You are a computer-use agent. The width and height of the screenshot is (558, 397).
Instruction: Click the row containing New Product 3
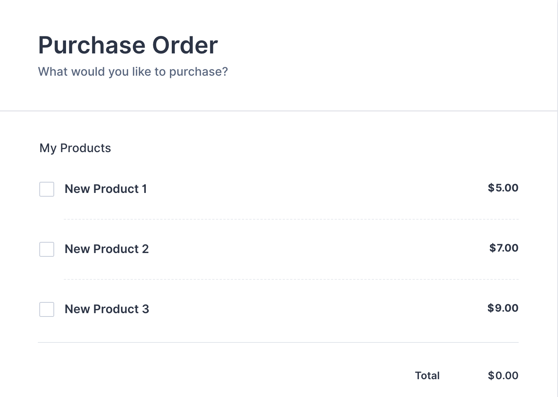pos(278,309)
